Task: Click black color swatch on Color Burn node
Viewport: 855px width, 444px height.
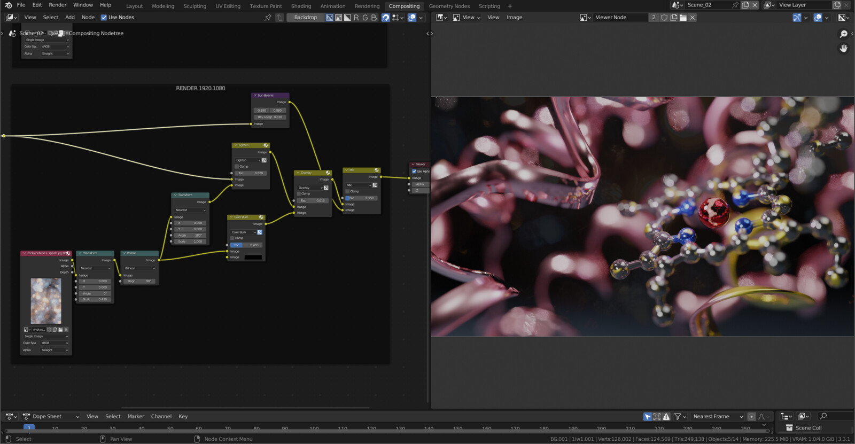Action: click(x=253, y=258)
